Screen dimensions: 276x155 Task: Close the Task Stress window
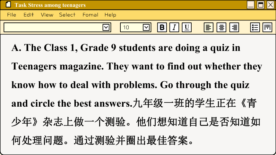click(271, 5)
